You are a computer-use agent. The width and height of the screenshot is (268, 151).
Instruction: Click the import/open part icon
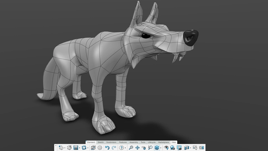click(69, 148)
